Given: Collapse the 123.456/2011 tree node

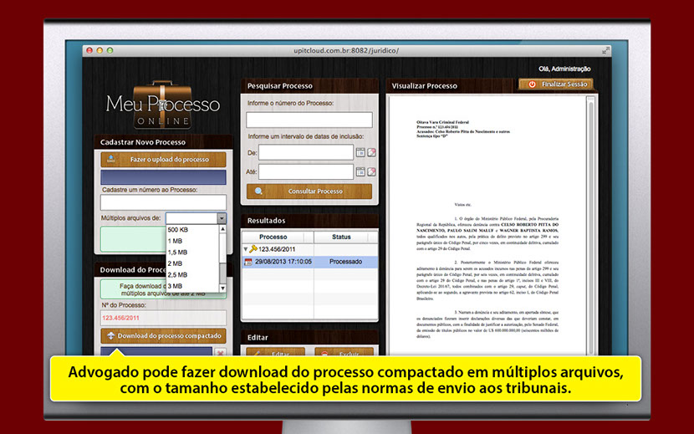Looking at the screenshot, I should point(246,249).
